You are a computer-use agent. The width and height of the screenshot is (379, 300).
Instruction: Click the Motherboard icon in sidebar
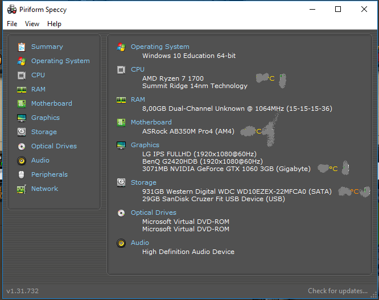pos(22,104)
